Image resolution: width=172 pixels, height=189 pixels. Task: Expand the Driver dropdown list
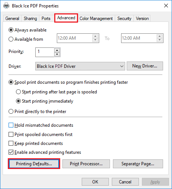(80, 66)
